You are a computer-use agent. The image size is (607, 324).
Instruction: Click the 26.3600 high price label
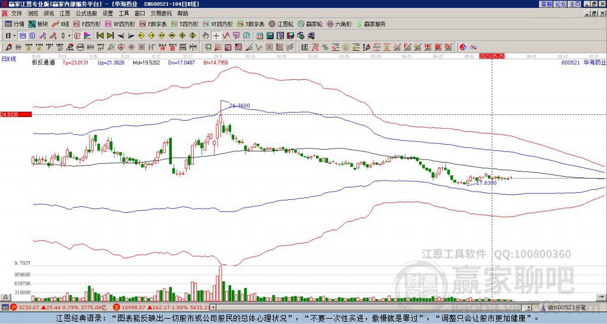(239, 105)
